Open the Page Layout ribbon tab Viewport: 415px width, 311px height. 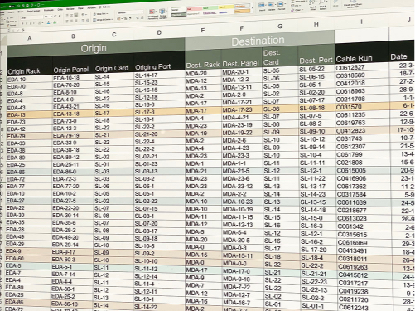point(33,11)
